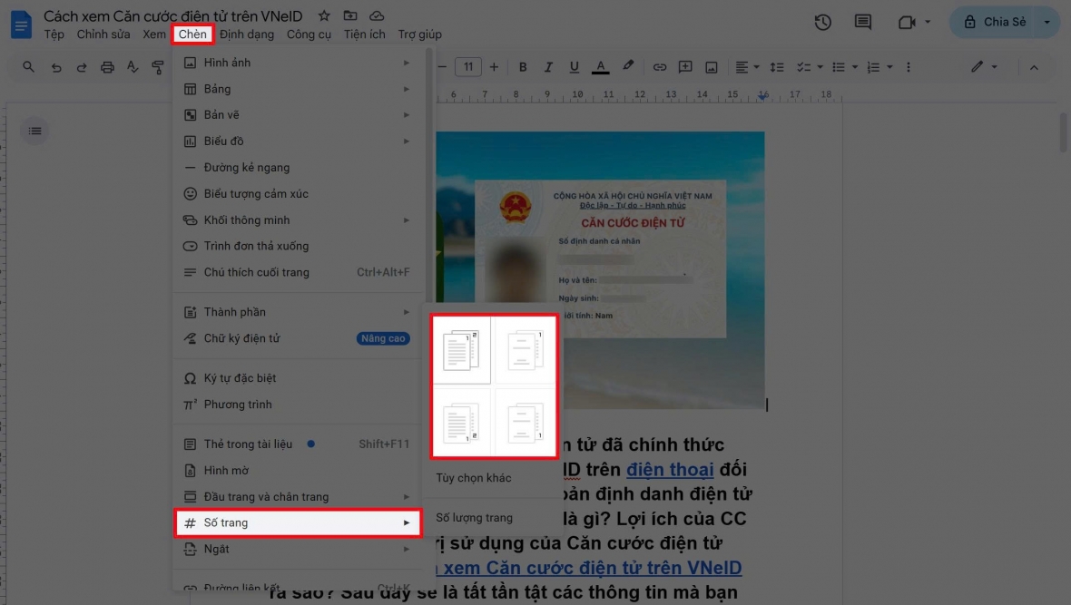1071x605 pixels.
Task: Show the document outline icon
Action: click(x=34, y=132)
